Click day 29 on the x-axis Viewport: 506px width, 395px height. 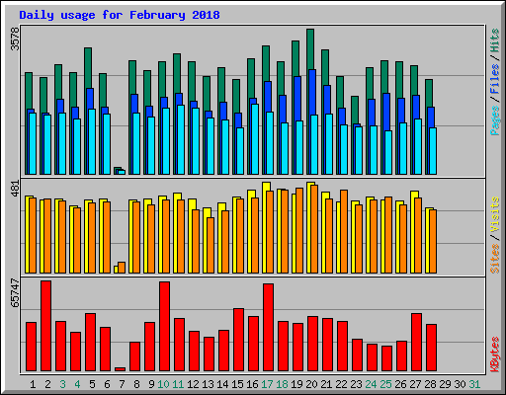click(x=445, y=384)
